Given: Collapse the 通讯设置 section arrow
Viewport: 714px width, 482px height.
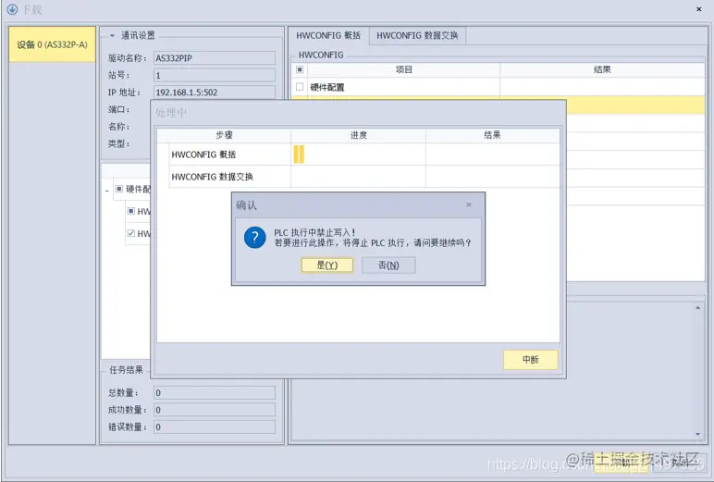Looking at the screenshot, I should (112, 35).
